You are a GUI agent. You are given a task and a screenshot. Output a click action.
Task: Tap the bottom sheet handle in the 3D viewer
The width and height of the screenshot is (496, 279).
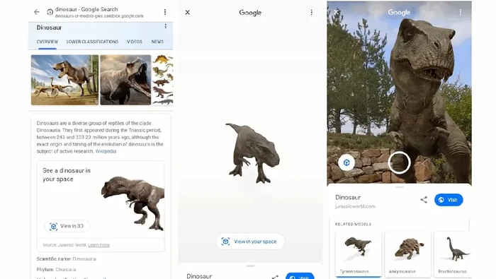(x=250, y=266)
